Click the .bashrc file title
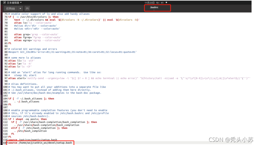This screenshot has width=258, height=145. pyautogui.click(x=154, y=7)
